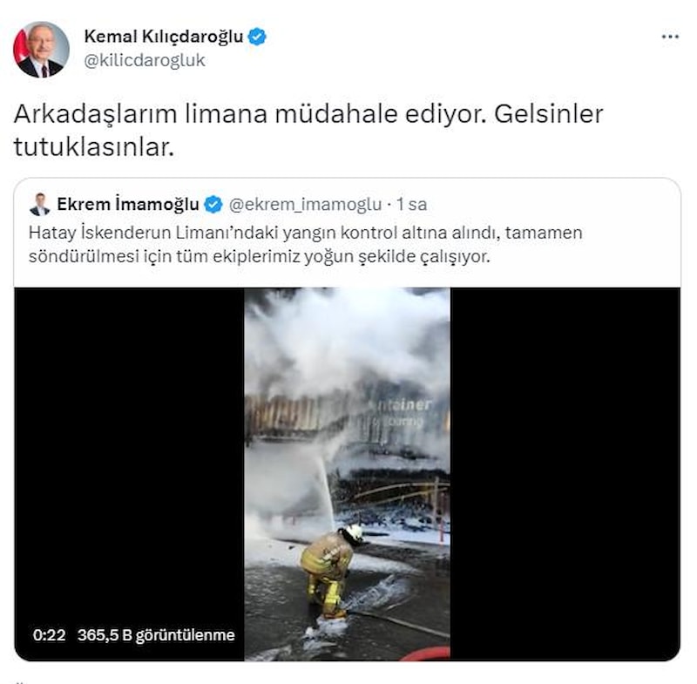Visit the @kilicdarogluk handle
The width and height of the screenshot is (697, 684).
tap(145, 60)
